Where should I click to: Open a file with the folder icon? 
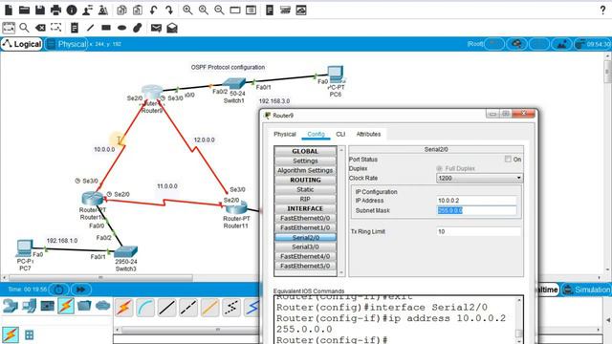[x=24, y=11]
